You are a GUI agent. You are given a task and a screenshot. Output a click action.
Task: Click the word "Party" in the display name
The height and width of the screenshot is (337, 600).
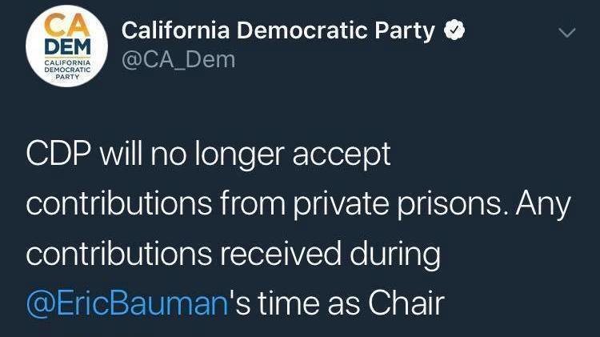pyautogui.click(x=407, y=31)
